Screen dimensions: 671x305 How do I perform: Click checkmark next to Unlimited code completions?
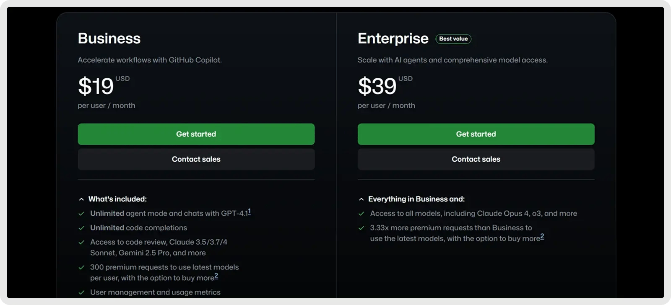[x=81, y=228]
